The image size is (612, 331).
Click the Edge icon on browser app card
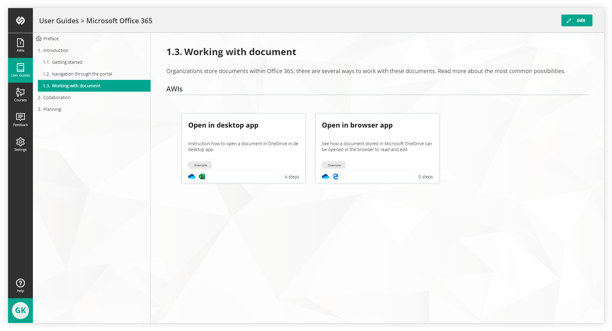335,176
